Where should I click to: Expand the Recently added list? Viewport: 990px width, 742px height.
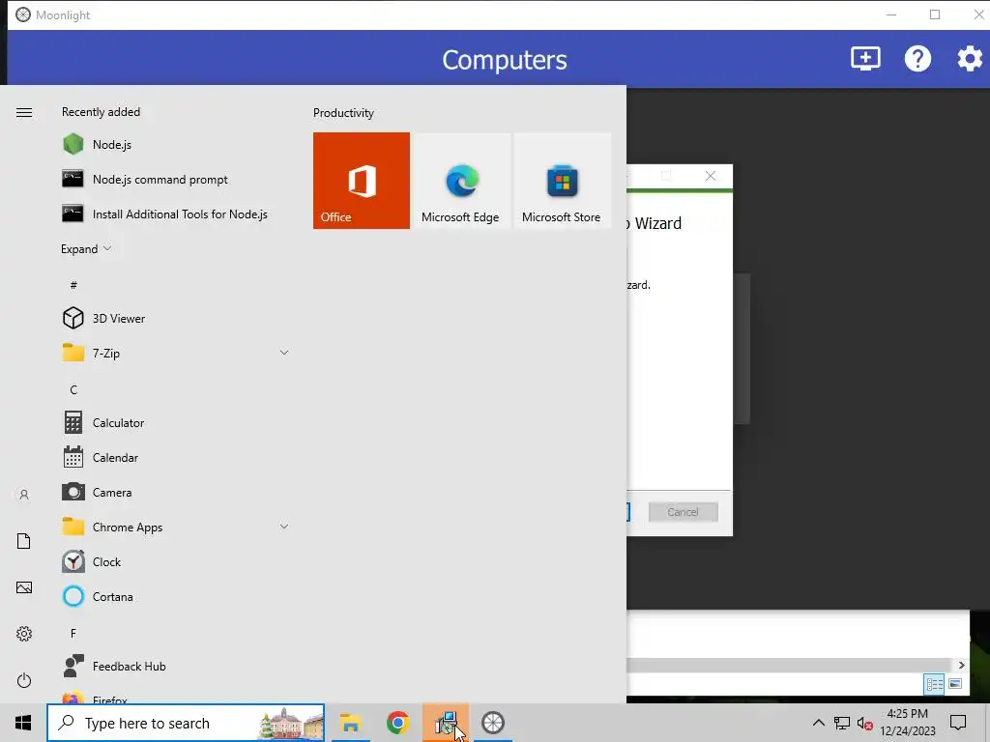[86, 248]
